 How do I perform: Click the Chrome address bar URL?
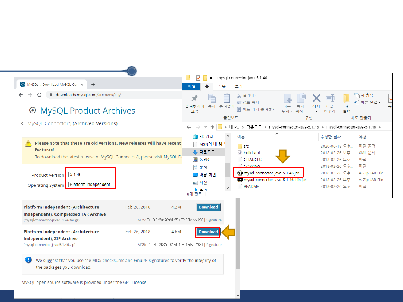pos(88,95)
